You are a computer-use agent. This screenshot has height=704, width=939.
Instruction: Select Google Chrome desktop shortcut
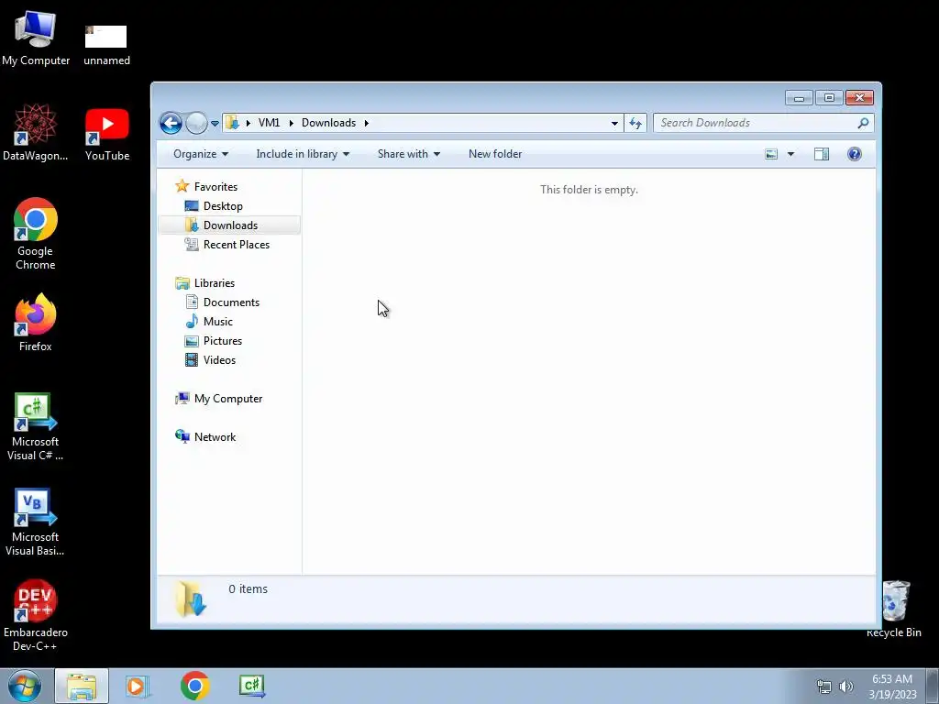(36, 234)
